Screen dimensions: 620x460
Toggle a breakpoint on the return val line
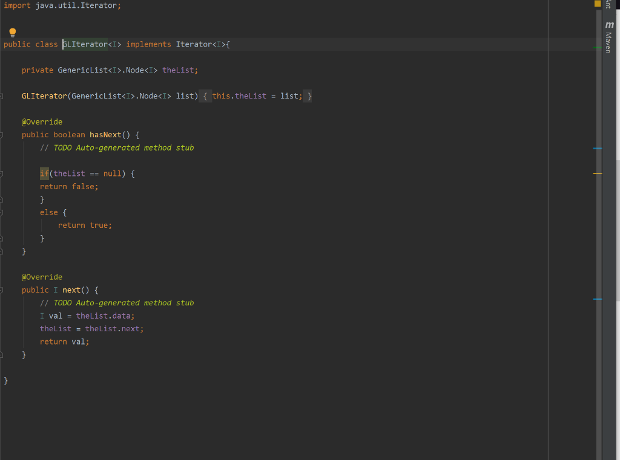4,342
